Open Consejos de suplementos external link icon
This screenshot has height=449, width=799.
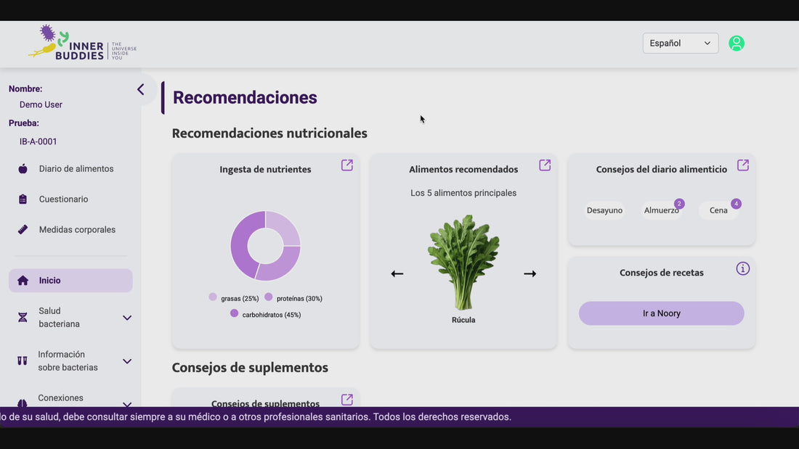[347, 400]
